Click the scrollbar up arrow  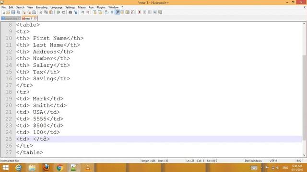[304, 24]
